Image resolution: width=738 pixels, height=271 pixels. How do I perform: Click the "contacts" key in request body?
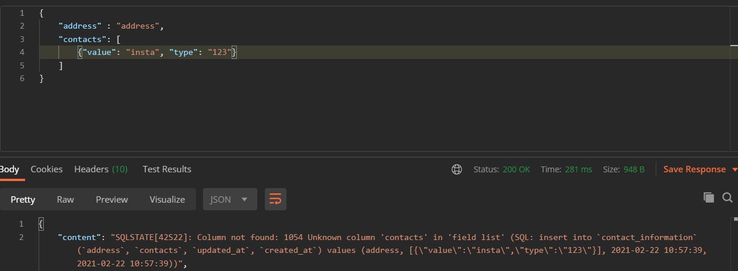click(82, 40)
